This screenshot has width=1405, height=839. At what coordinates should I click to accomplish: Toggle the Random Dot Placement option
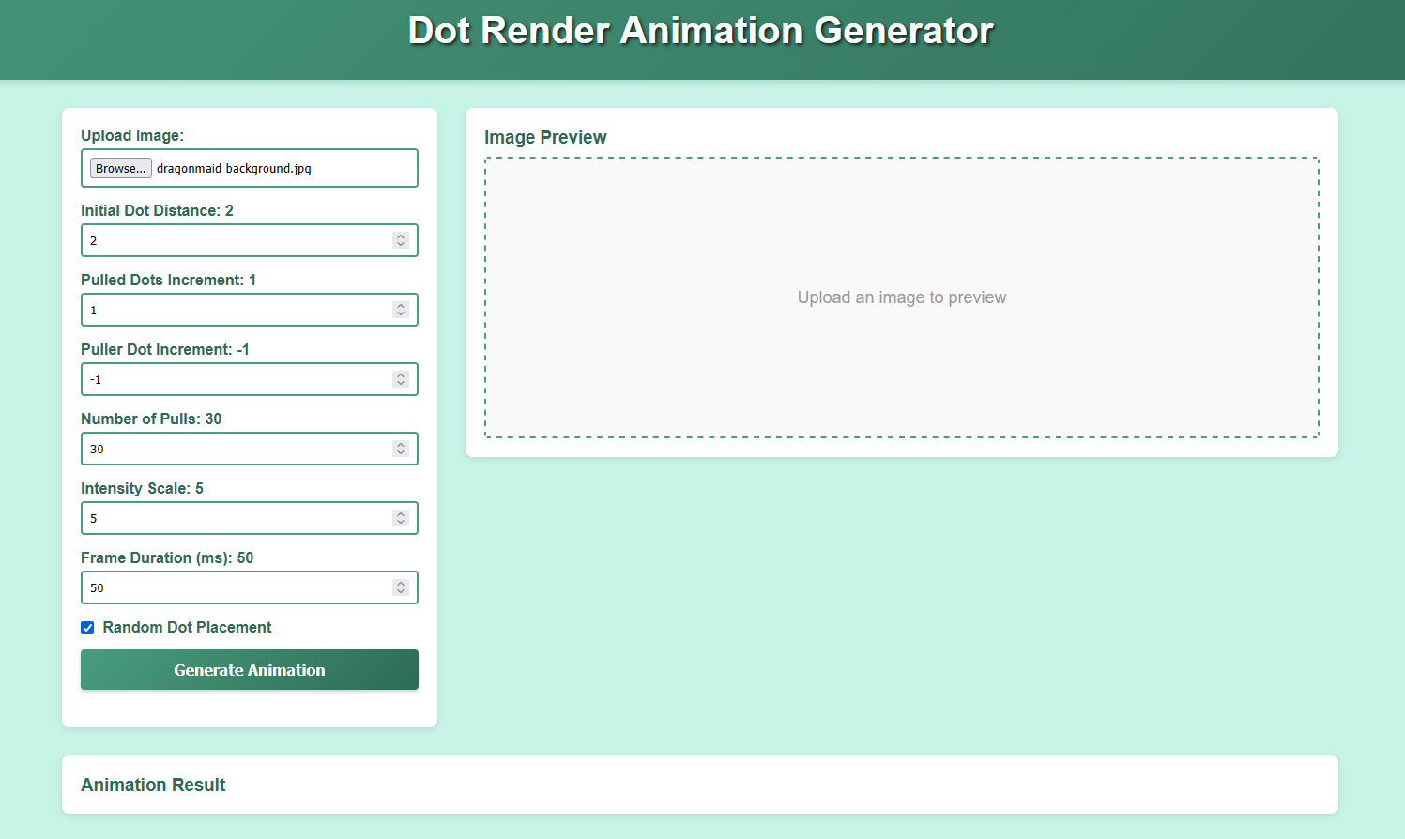click(x=87, y=627)
